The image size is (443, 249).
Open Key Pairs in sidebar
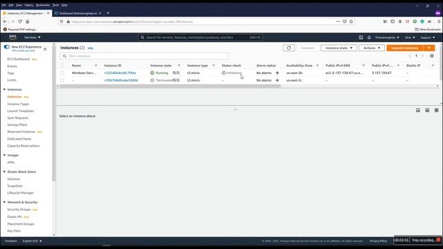(14, 231)
